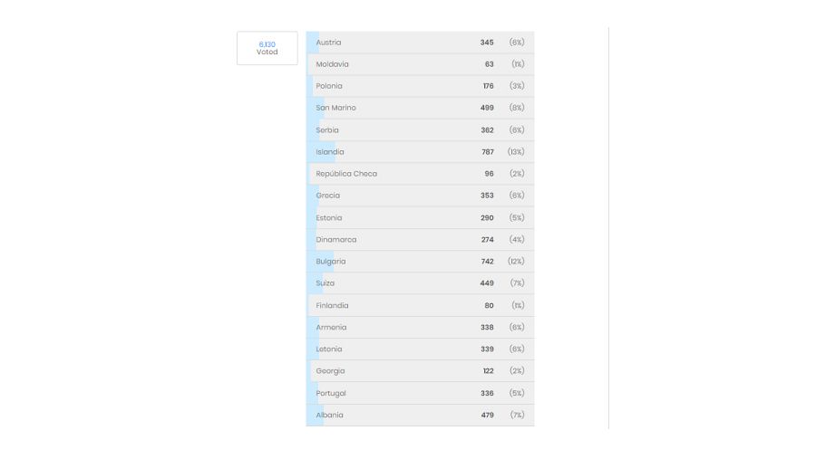The image size is (816, 459).
Task: Click the Moldavia result row
Action: coord(420,64)
